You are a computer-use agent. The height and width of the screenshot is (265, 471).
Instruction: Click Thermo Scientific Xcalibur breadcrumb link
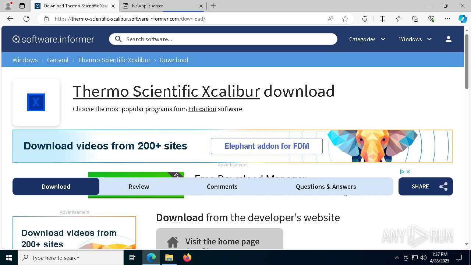(x=114, y=60)
